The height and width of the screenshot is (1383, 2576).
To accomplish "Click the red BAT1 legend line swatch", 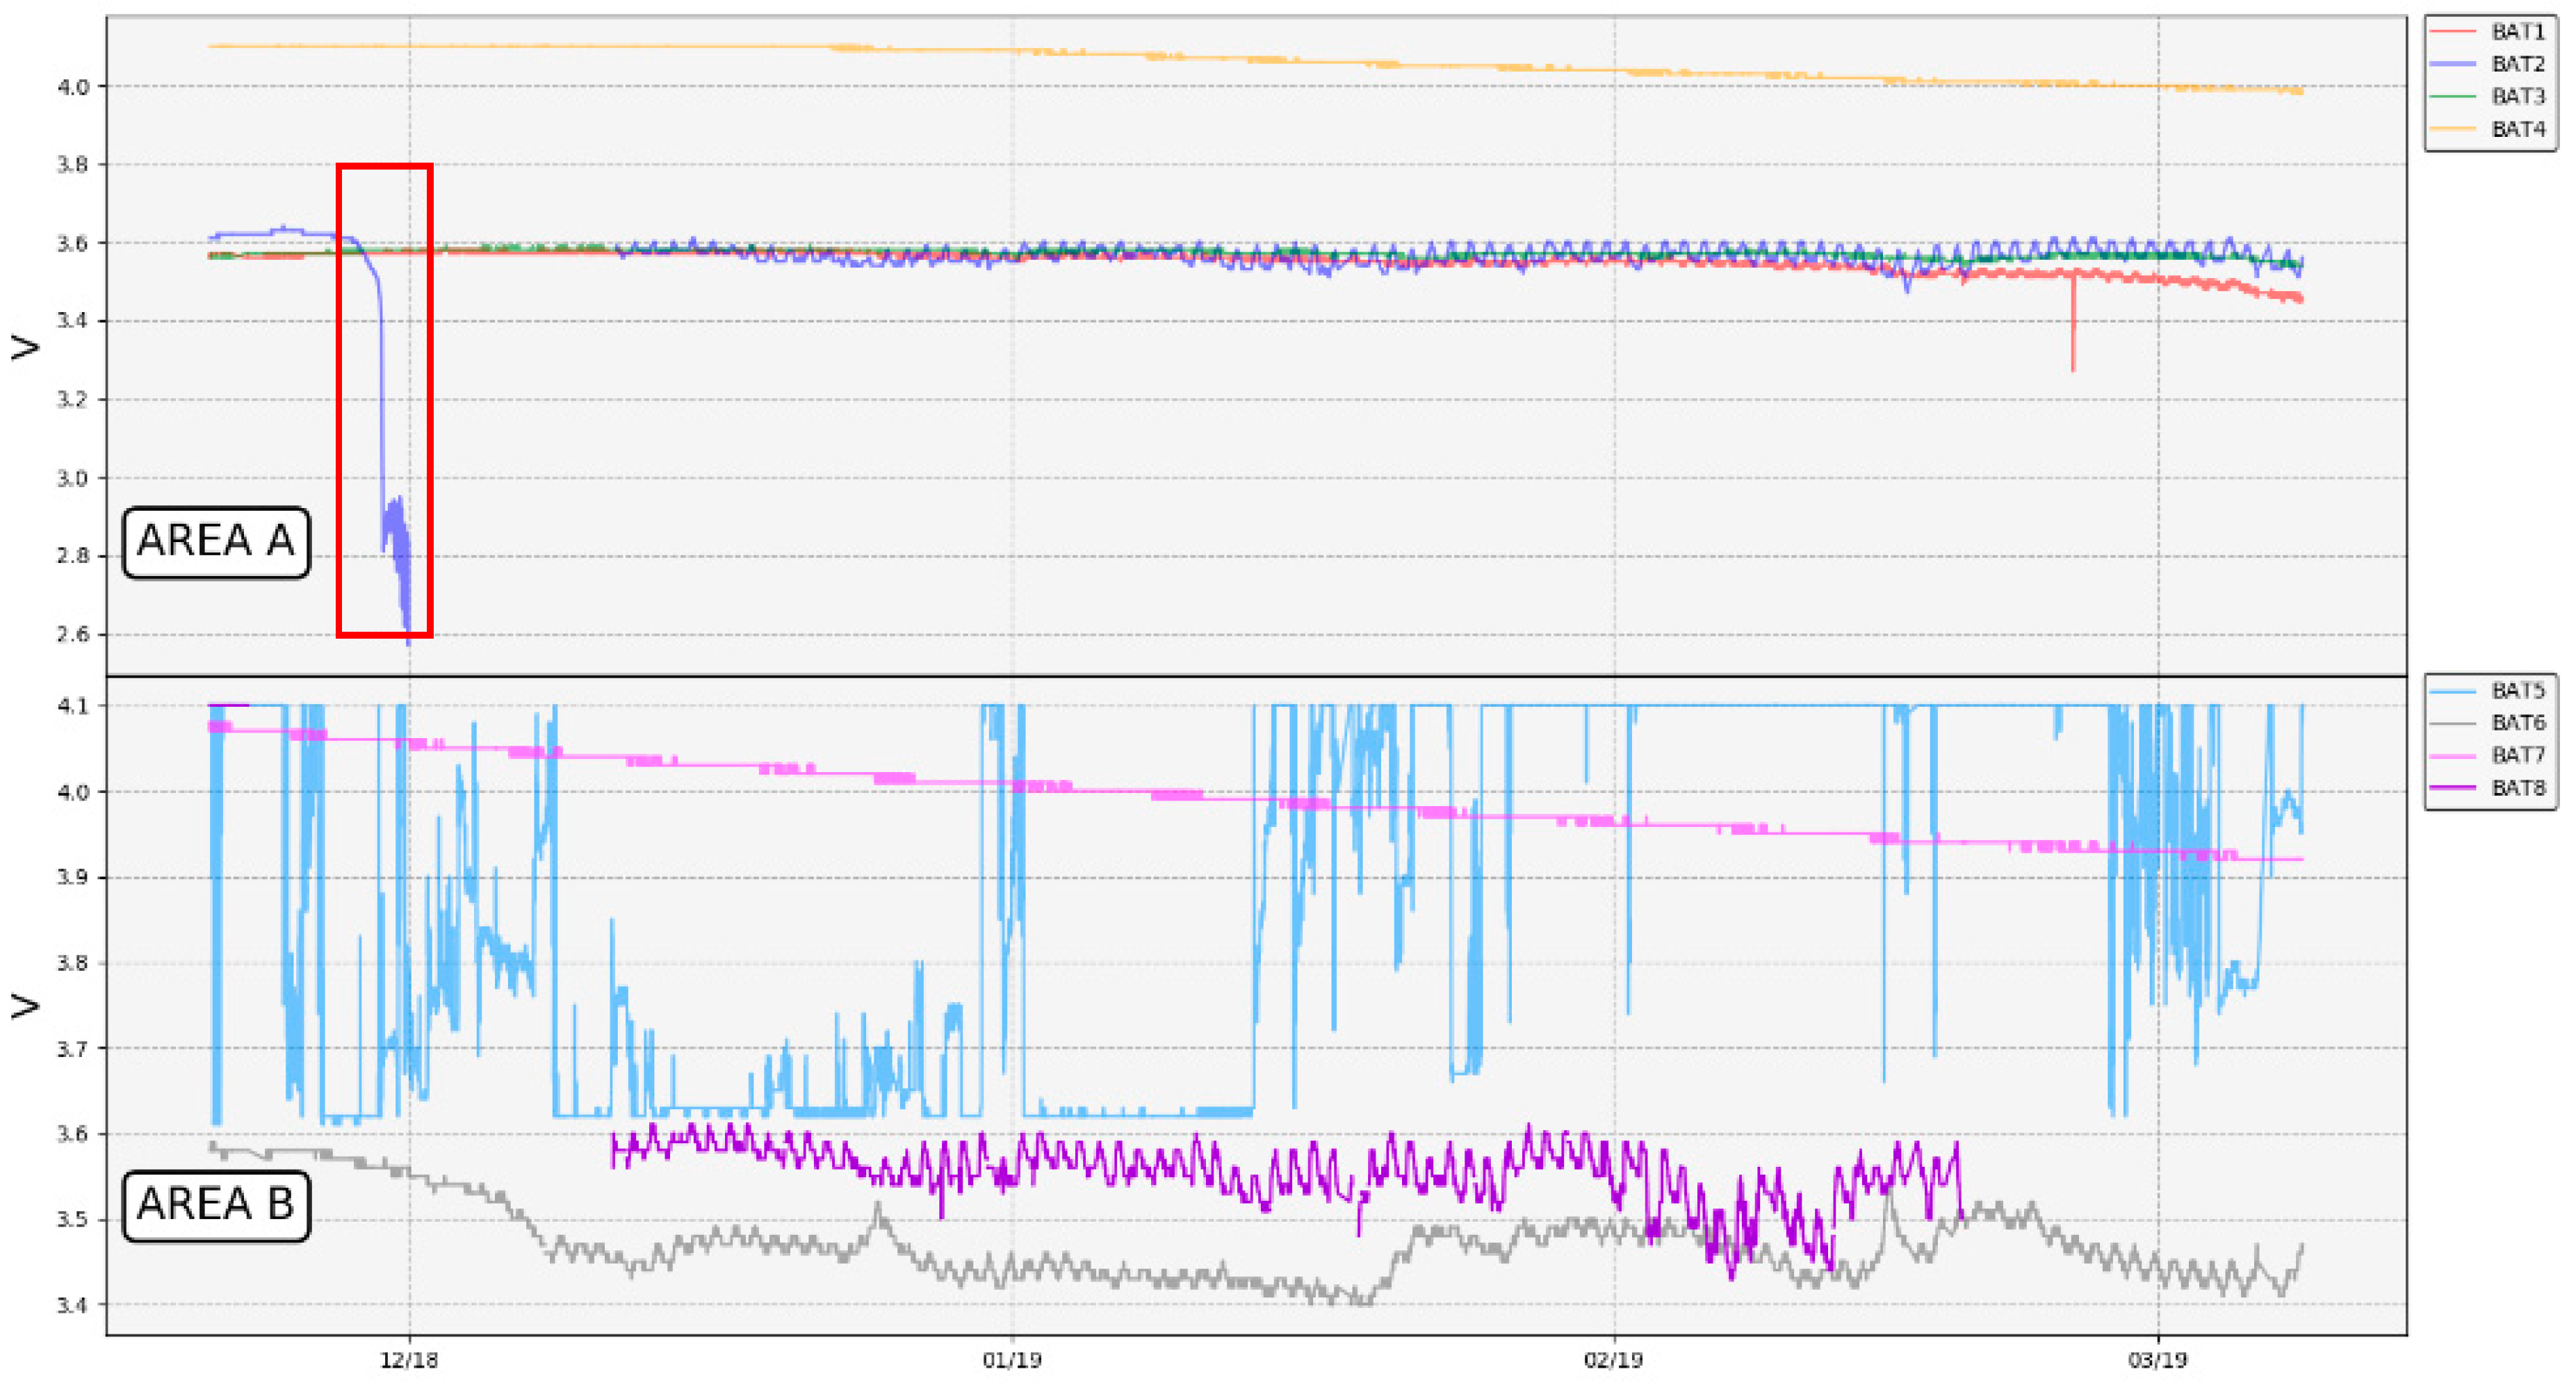I will (x=2452, y=32).
